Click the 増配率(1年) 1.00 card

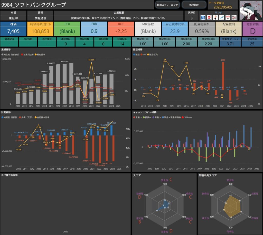(x=143, y=42)
